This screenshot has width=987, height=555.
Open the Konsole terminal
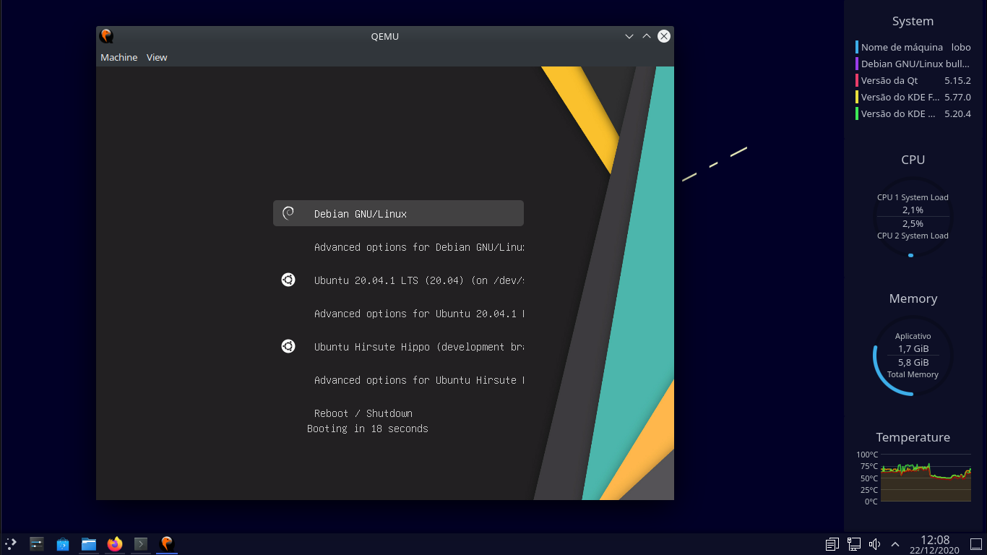coord(140,543)
